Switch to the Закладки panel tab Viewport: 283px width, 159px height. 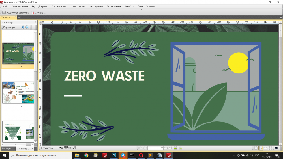(x=7, y=148)
